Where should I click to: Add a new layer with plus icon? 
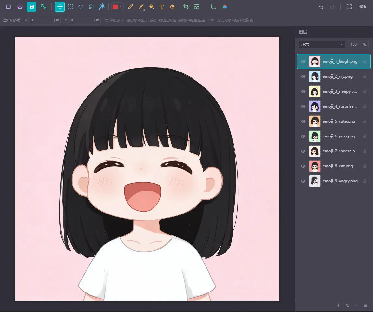338,305
